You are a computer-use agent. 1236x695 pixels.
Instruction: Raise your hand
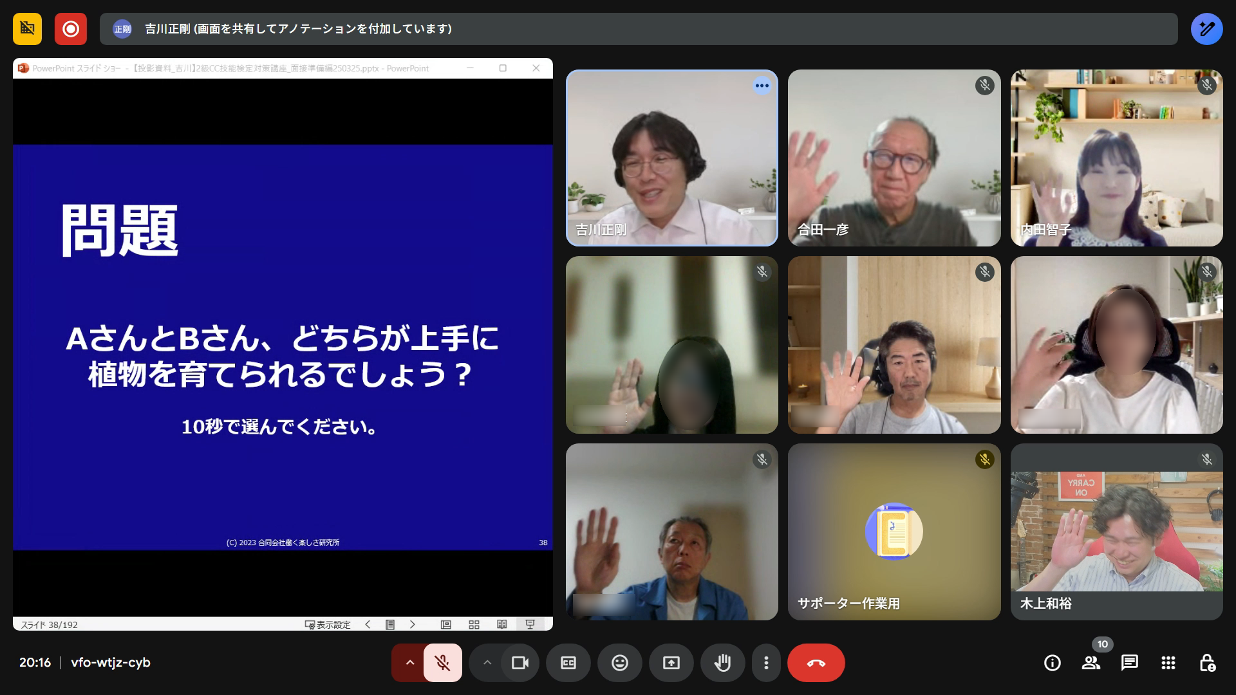click(722, 663)
